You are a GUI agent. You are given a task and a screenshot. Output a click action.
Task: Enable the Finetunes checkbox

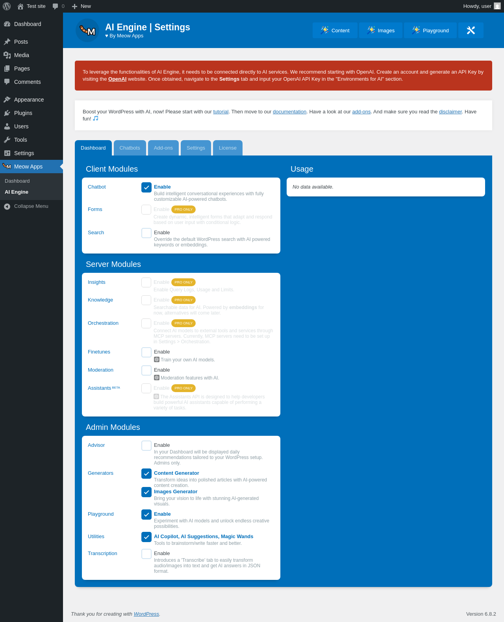[x=146, y=352]
